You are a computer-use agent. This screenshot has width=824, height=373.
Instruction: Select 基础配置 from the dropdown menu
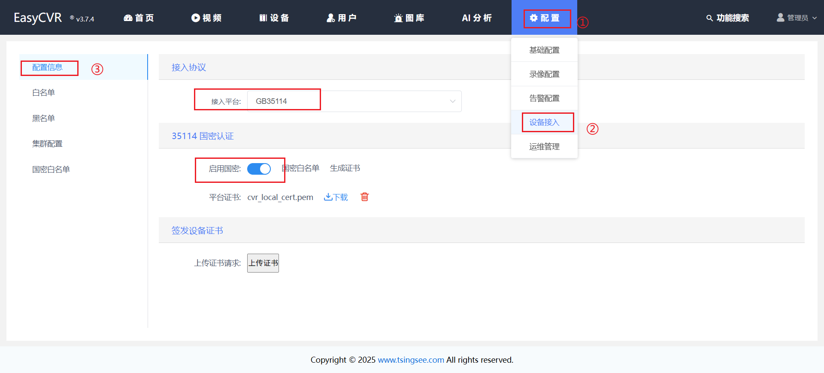click(544, 50)
